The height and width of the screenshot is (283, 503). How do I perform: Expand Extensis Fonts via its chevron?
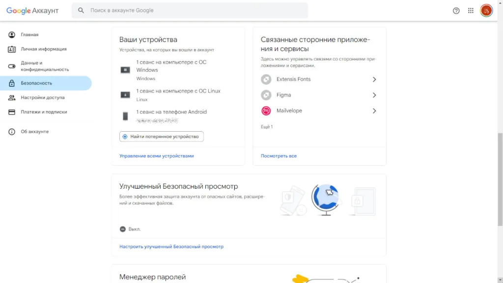click(x=374, y=79)
